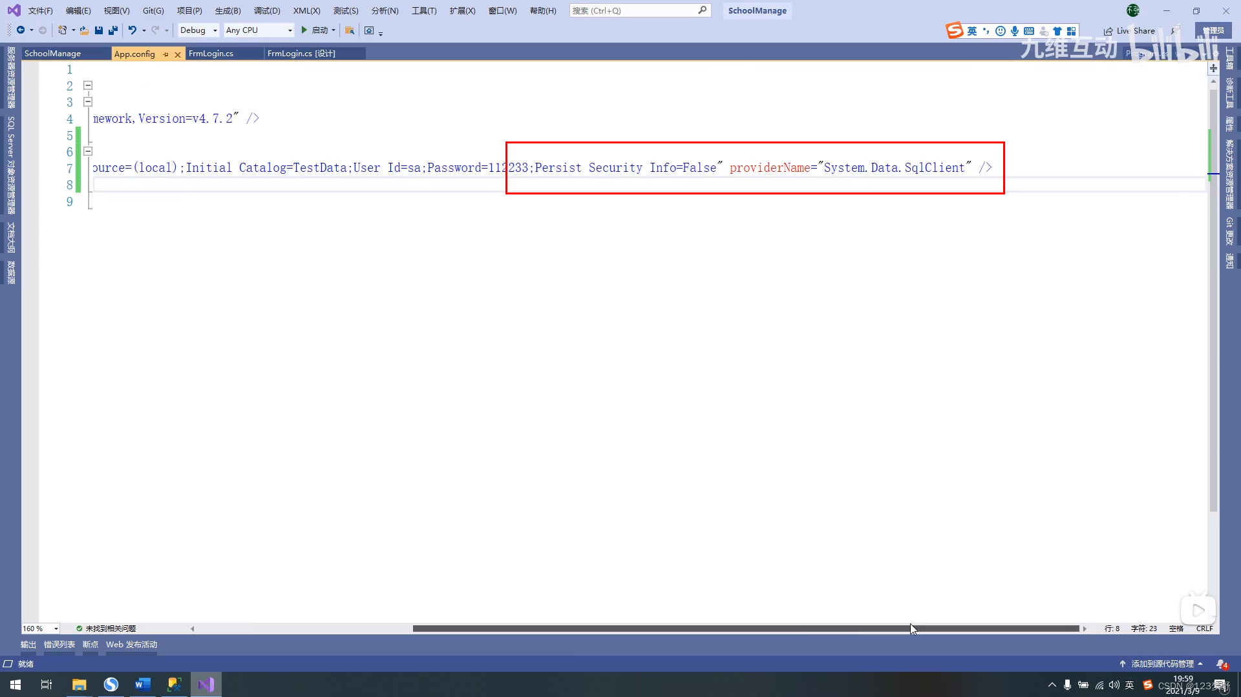1241x697 pixels.
Task: Open the Web 发布活动 panel tab
Action: point(132,645)
